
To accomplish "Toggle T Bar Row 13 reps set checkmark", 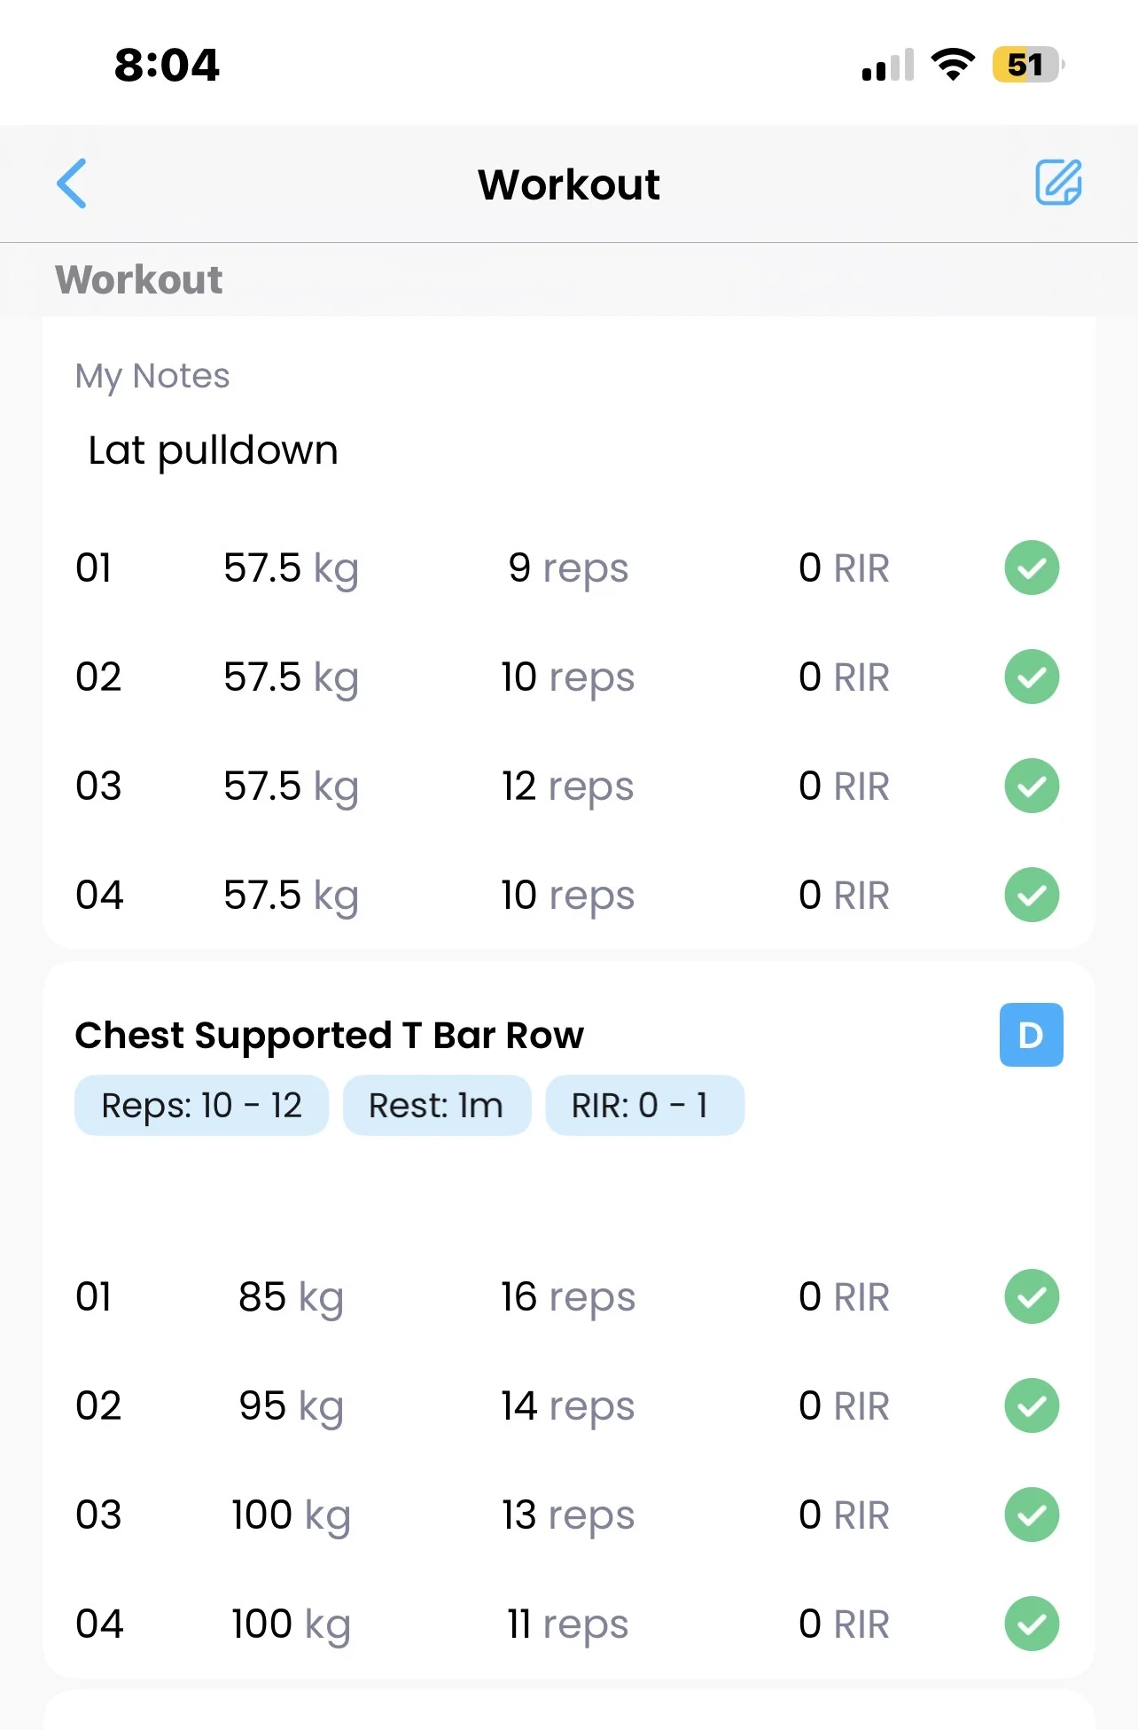I will (x=1032, y=1515).
